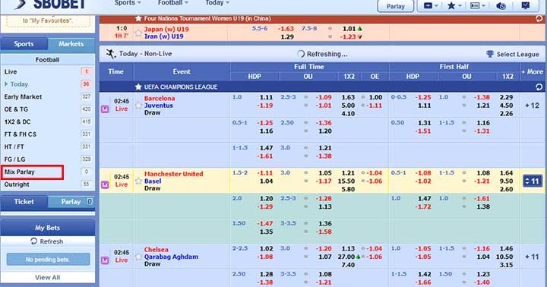This screenshot has height=287, width=547.
Task: Click Qarabag 1X2 odds 27.00
Action: 346,257
